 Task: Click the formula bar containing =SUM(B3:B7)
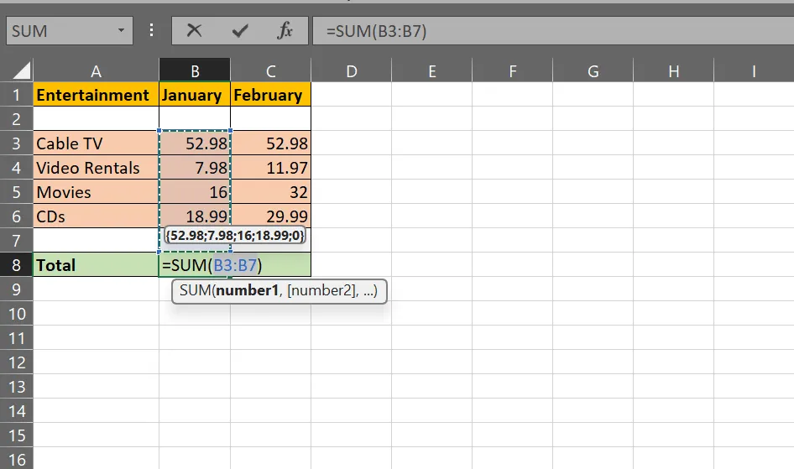pyautogui.click(x=553, y=31)
